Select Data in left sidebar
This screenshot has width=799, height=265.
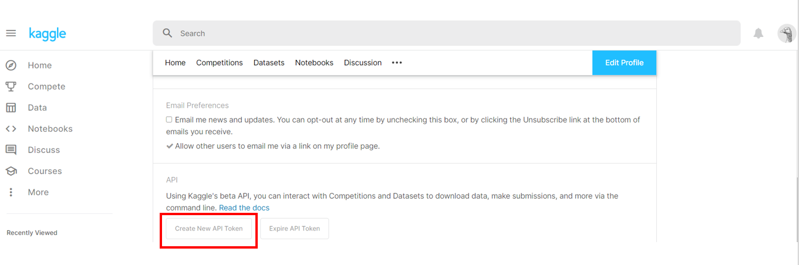(37, 107)
